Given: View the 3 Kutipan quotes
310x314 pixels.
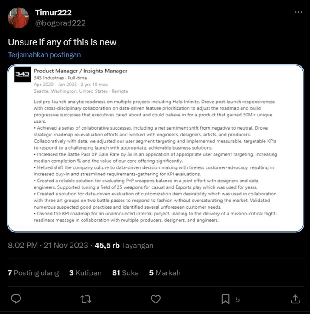Looking at the screenshot, I should pyautogui.click(x=85, y=273).
